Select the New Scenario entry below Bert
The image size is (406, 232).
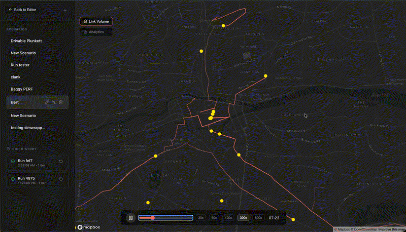tap(23, 115)
